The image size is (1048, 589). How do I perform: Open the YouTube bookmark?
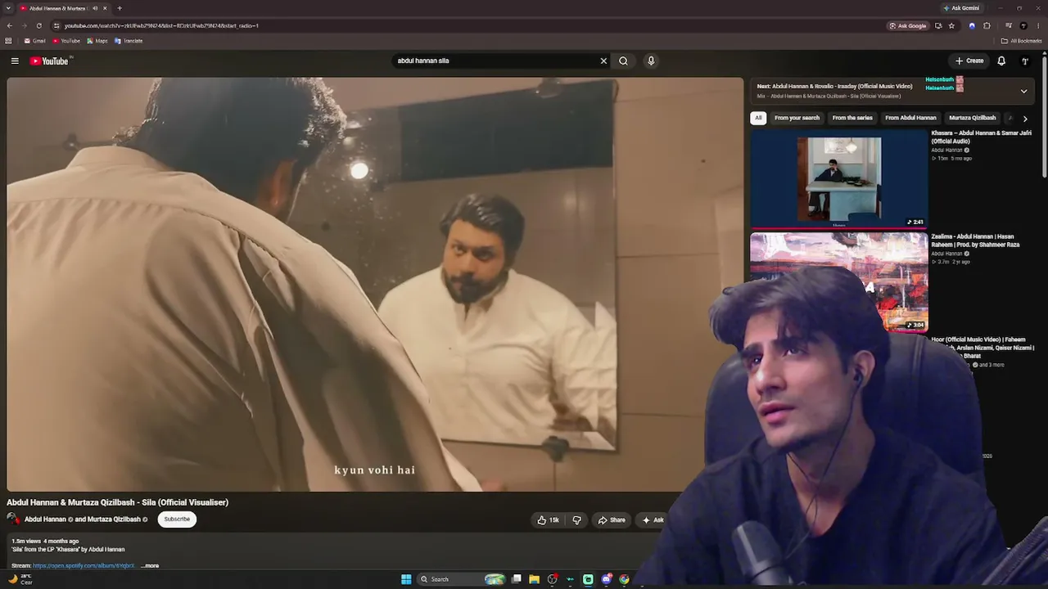point(66,41)
